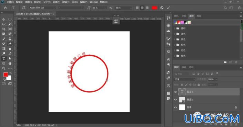Select the Eraser tool

(x=10, y=44)
